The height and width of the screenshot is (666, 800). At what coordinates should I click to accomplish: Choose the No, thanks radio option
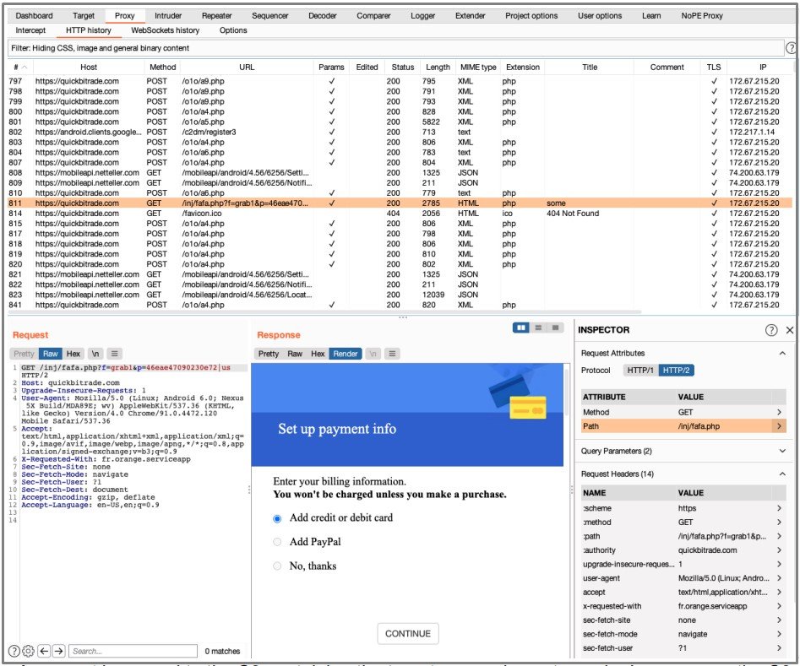tap(277, 566)
